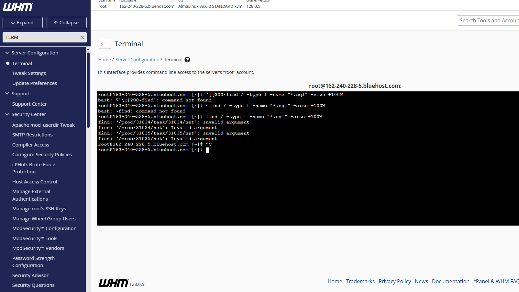Open Support Center
This screenshot has width=519, height=292.
click(29, 104)
